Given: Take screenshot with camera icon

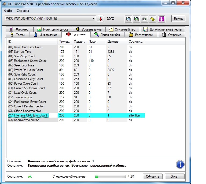Looking at the screenshot, I should 144,19.
